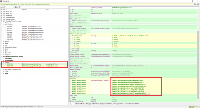Expand the Weapon group
The height and width of the screenshot is (108, 200).
point(3,55)
